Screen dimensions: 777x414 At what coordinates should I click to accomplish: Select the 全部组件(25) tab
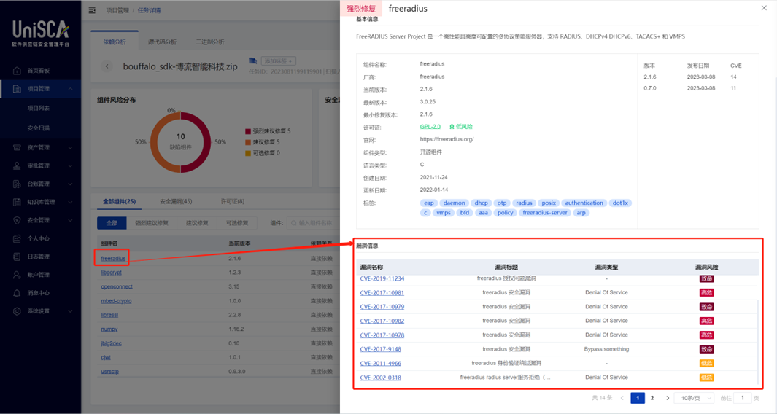120,202
